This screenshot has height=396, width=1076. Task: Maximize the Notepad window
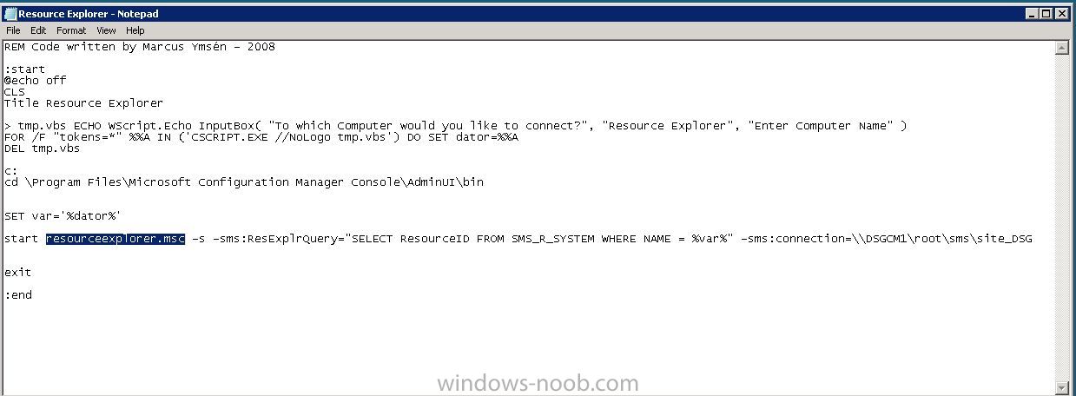point(1047,14)
